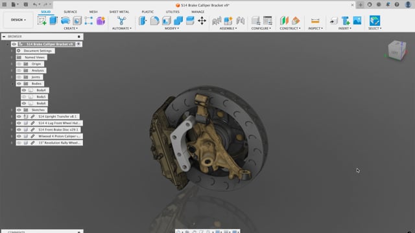
Task: Activate the Move/Copy tool
Action: point(202,21)
